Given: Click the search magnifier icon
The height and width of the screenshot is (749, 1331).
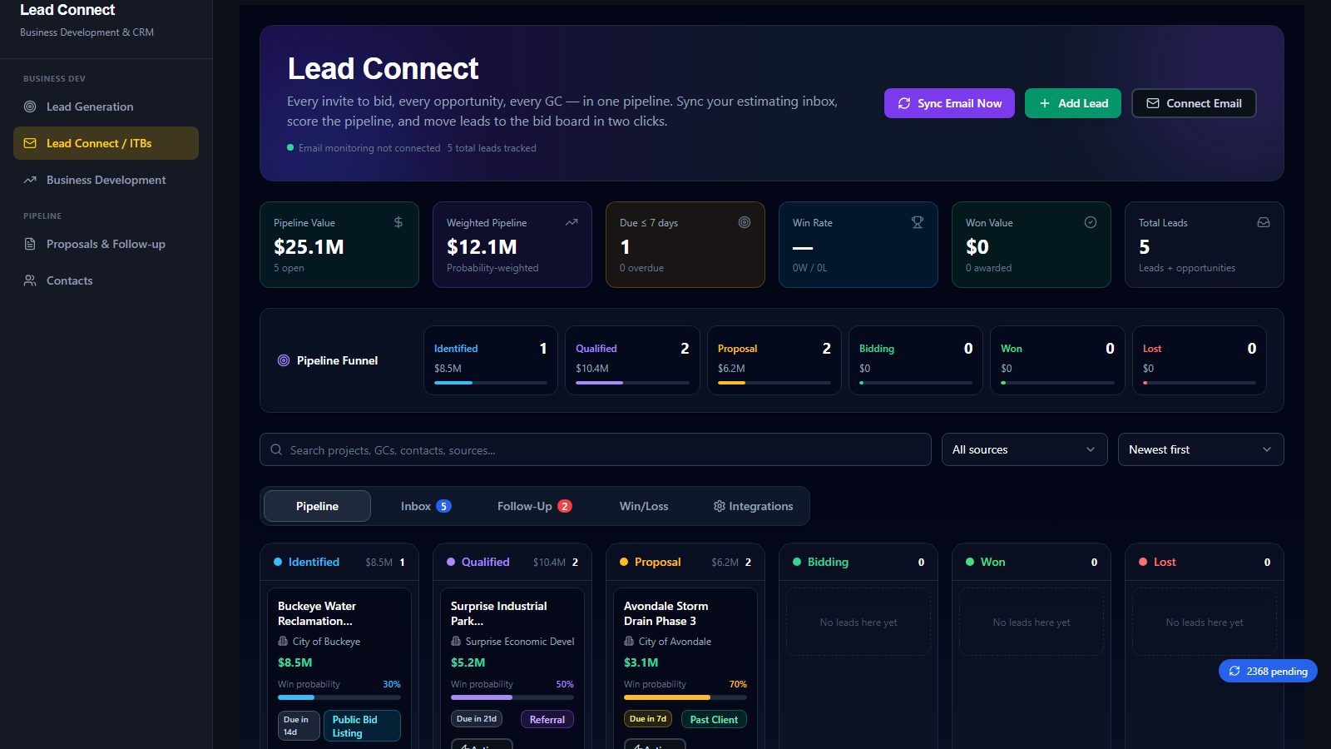Looking at the screenshot, I should (x=276, y=449).
